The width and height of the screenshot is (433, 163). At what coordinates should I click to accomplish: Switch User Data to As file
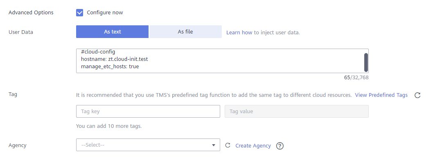pos(185,32)
